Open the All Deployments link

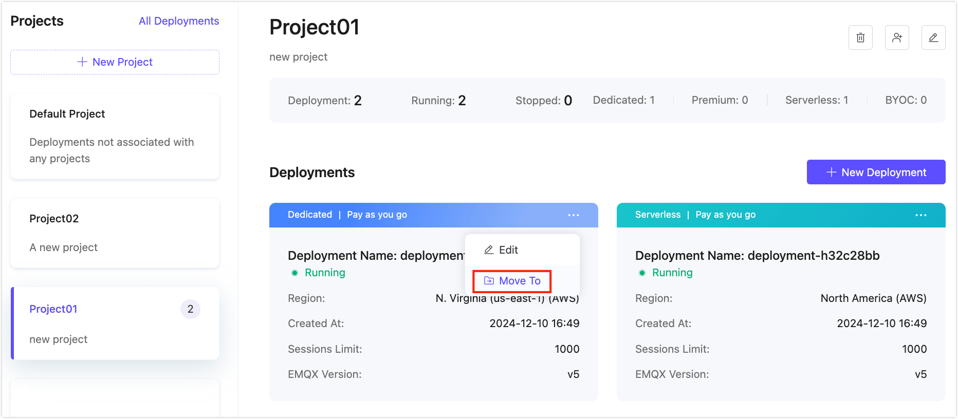pos(179,21)
